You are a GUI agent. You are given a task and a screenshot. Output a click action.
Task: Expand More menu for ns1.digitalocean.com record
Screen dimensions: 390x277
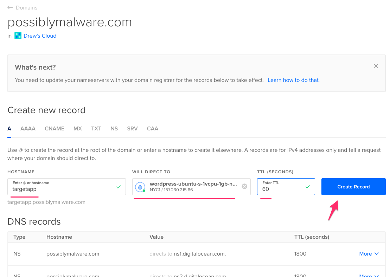(369, 254)
